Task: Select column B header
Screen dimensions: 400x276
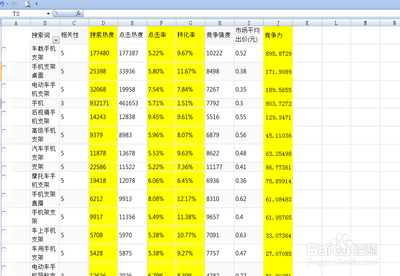Action: (45, 23)
